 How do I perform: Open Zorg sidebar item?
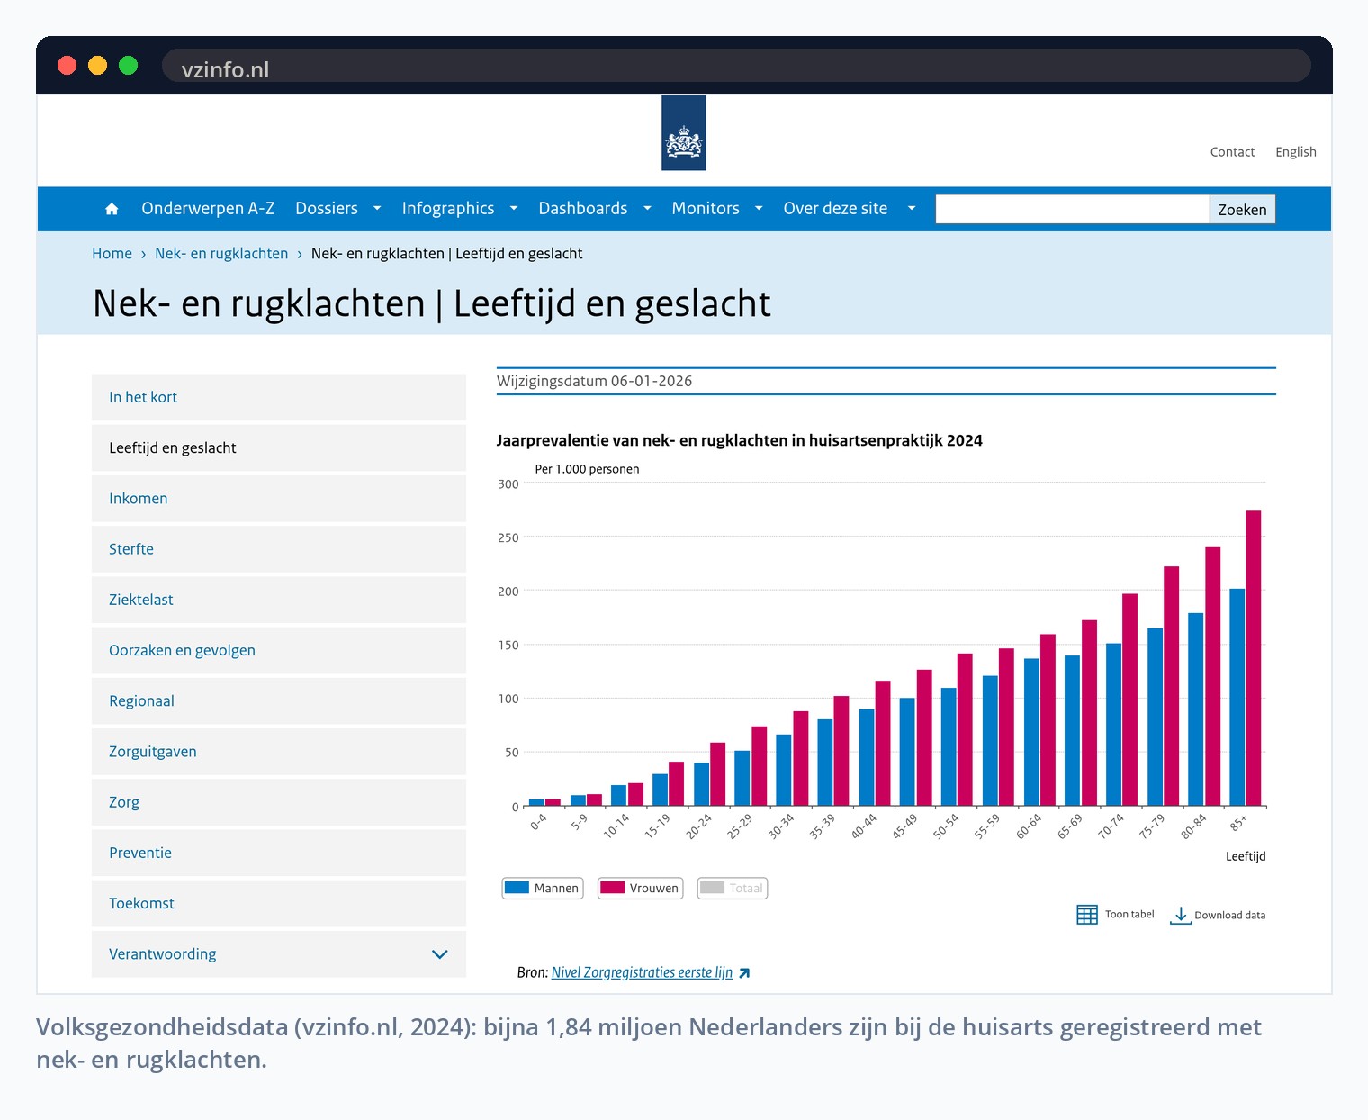pyautogui.click(x=279, y=802)
